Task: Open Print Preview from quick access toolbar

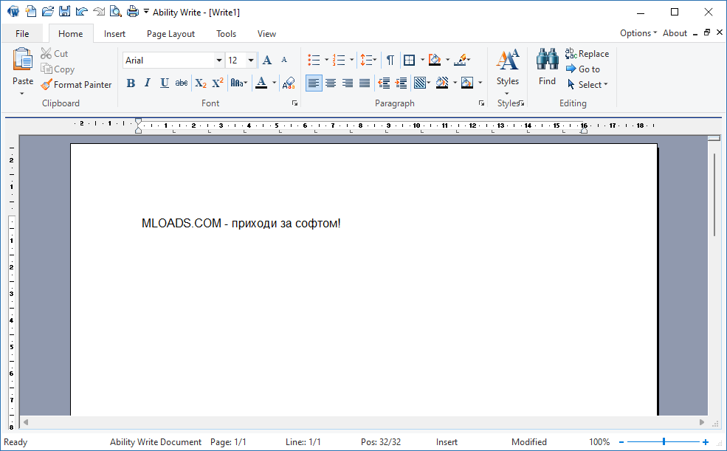Action: [115, 11]
